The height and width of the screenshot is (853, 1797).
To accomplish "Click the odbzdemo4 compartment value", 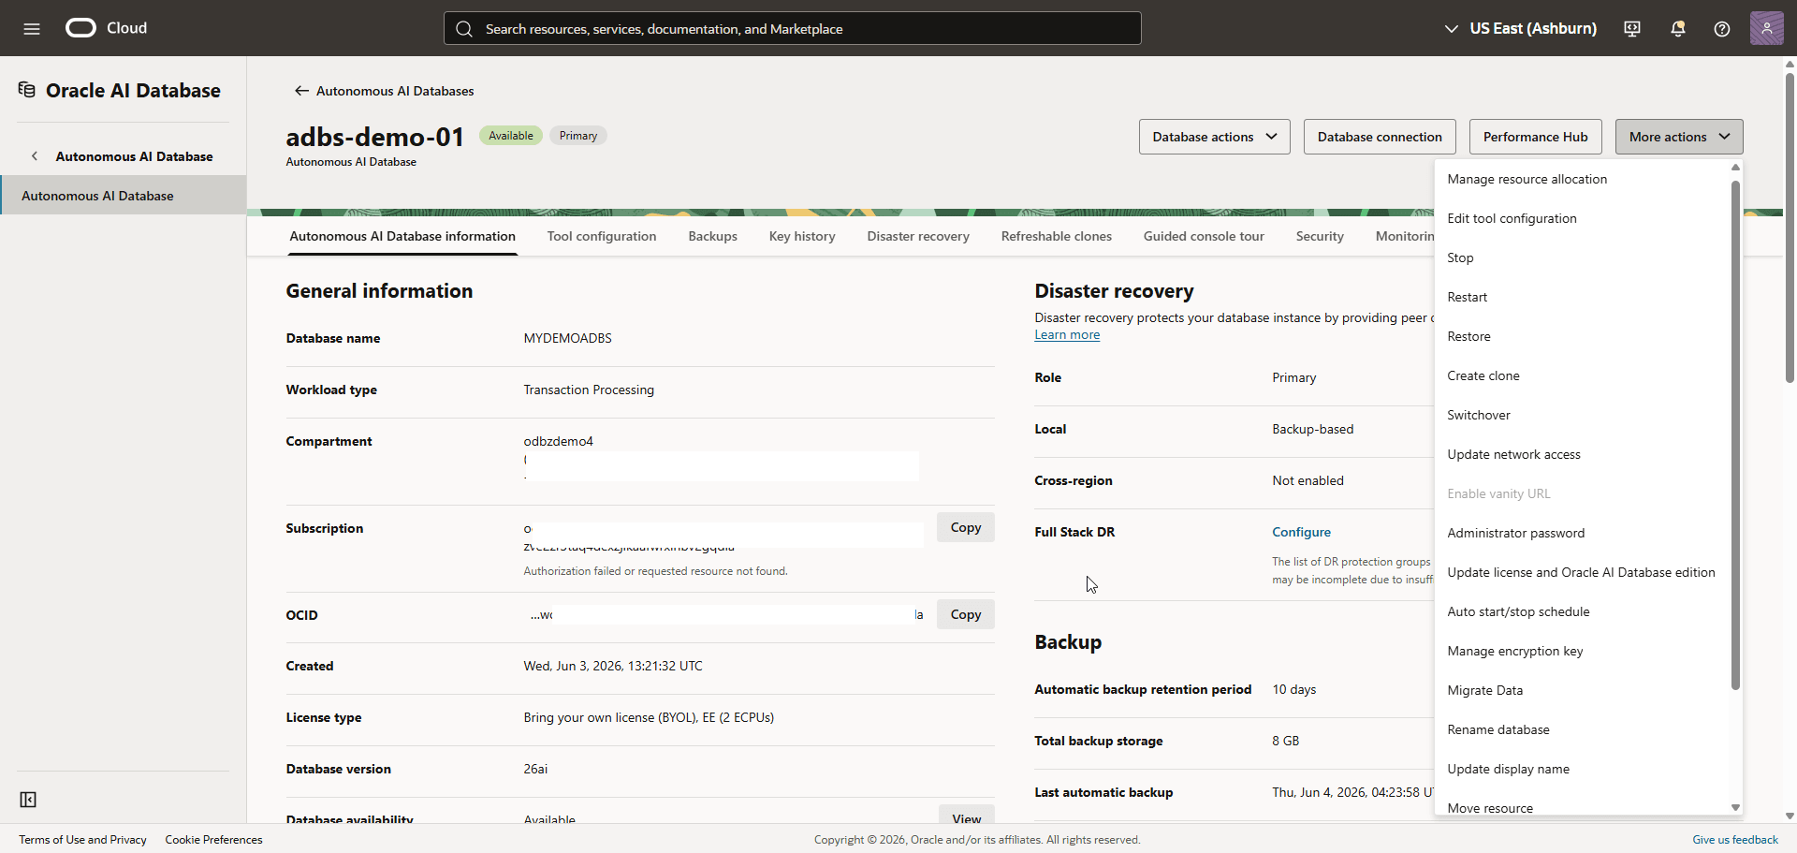I will click(x=558, y=441).
